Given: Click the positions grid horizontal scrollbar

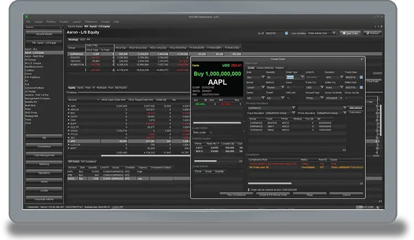Looking at the screenshot, I should coord(145,156).
